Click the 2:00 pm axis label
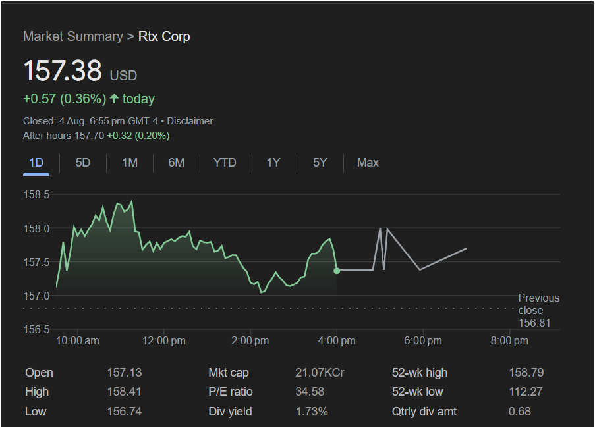595x428 pixels. click(x=250, y=341)
